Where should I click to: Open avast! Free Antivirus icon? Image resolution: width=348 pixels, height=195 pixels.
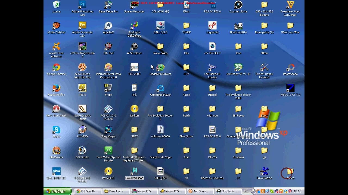(56, 46)
